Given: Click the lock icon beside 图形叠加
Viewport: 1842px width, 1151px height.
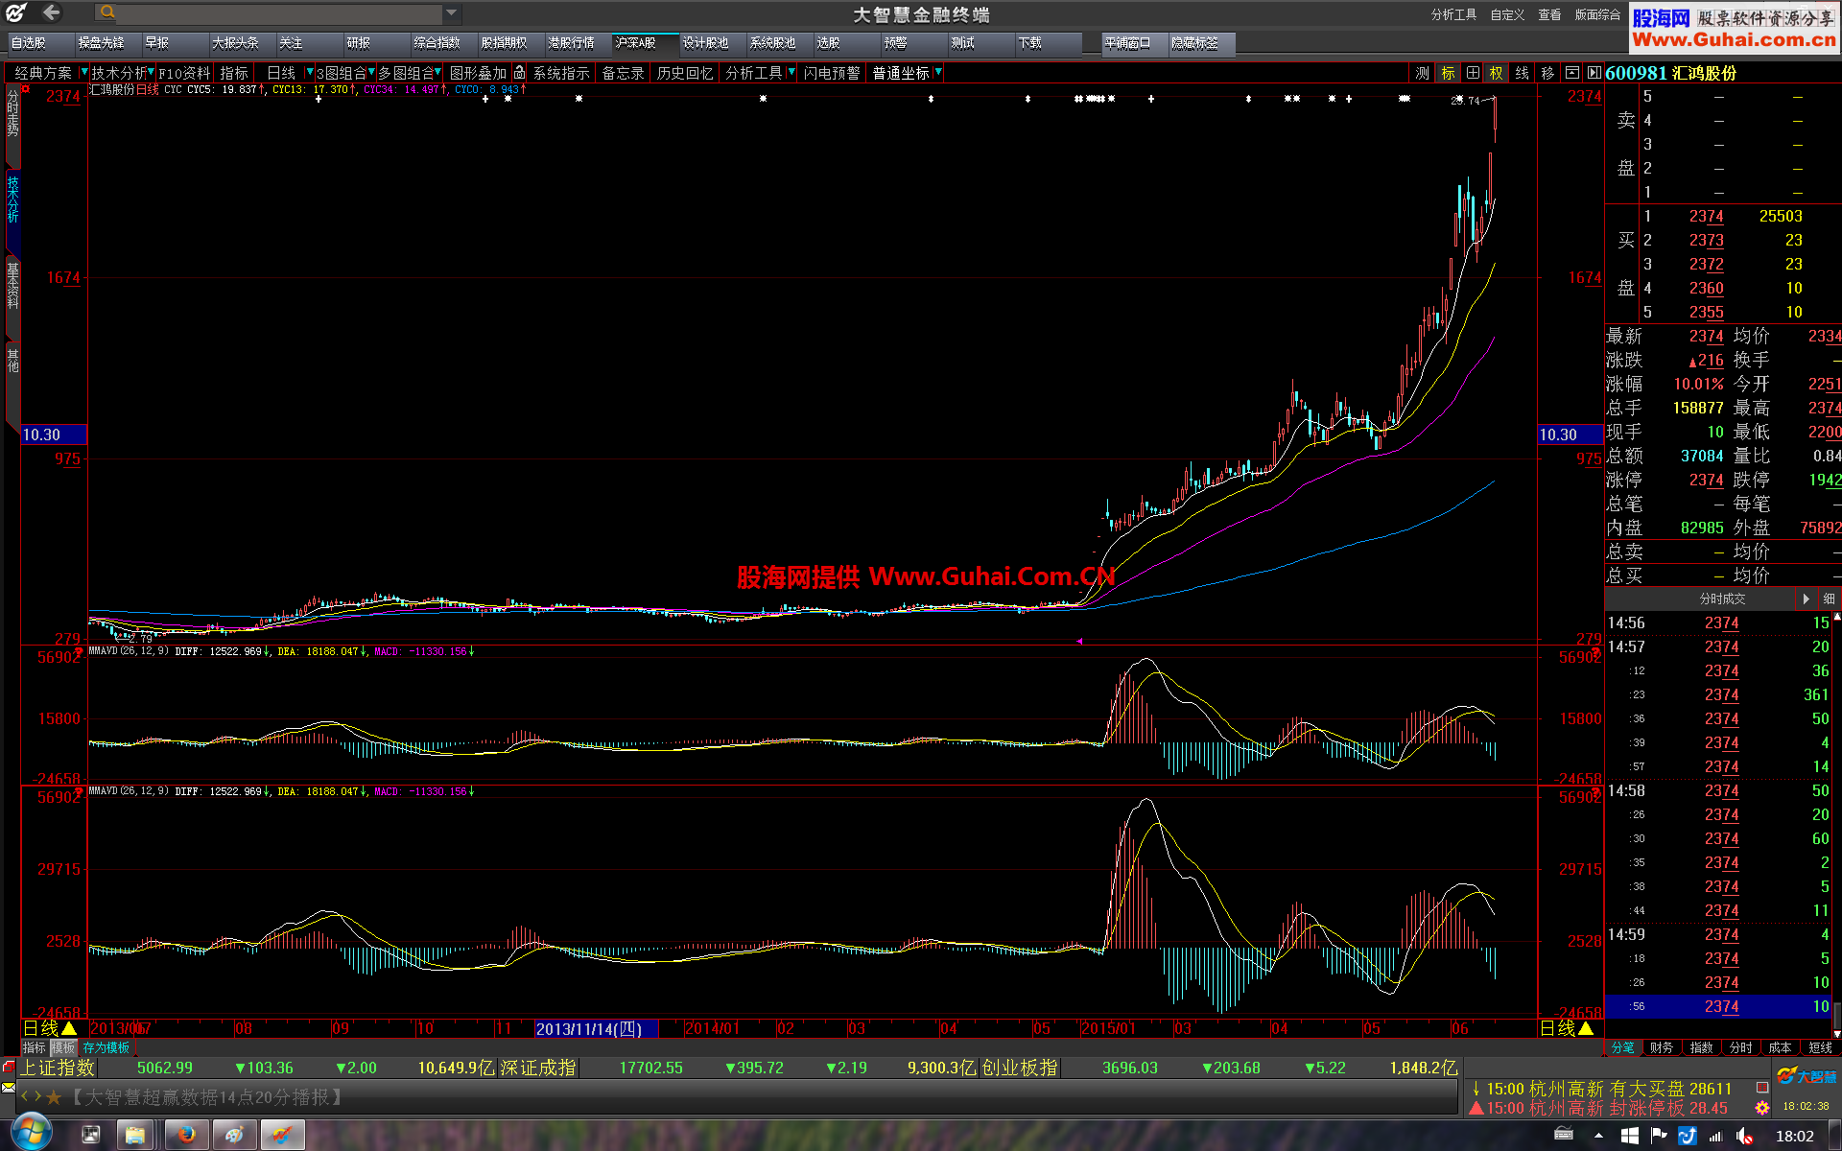Looking at the screenshot, I should tap(519, 73).
